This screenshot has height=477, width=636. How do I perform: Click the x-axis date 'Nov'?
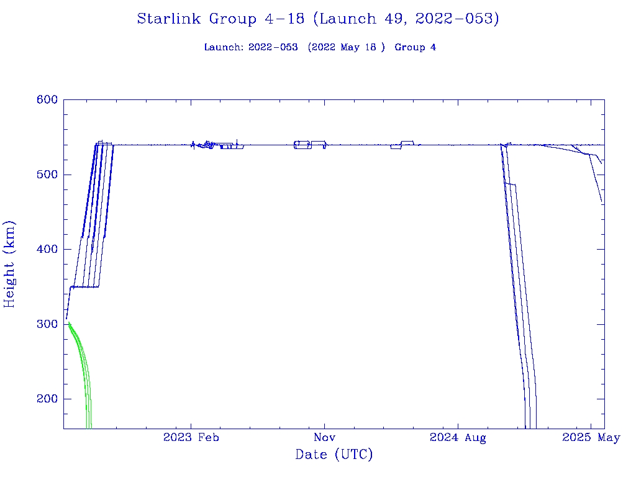tap(324, 437)
